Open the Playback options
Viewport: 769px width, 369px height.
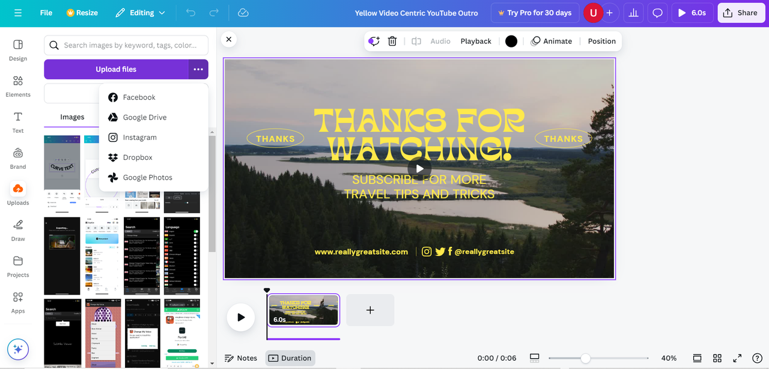coord(476,41)
